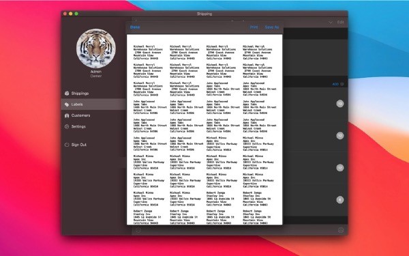Click the printer icon at bottom right
The width and height of the screenshot is (409, 256).
341,230
